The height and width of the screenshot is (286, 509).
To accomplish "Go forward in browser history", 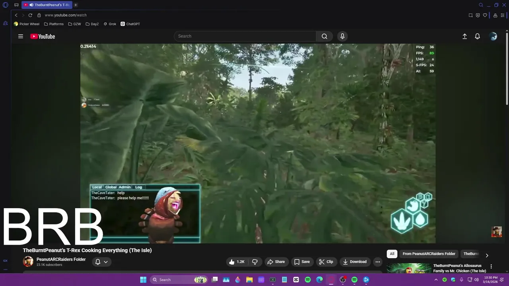I will pos(23,15).
